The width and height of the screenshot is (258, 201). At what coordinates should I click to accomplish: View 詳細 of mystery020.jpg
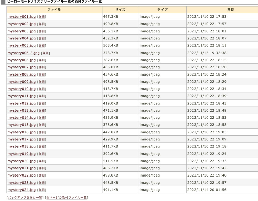[x=42, y=161]
